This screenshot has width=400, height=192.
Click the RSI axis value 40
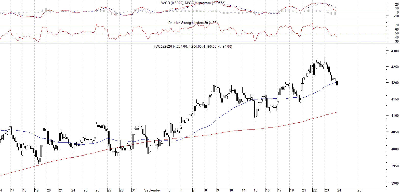click(x=397, y=37)
